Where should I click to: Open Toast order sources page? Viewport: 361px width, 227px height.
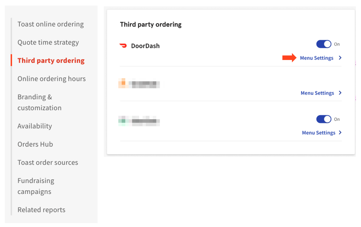(48, 162)
